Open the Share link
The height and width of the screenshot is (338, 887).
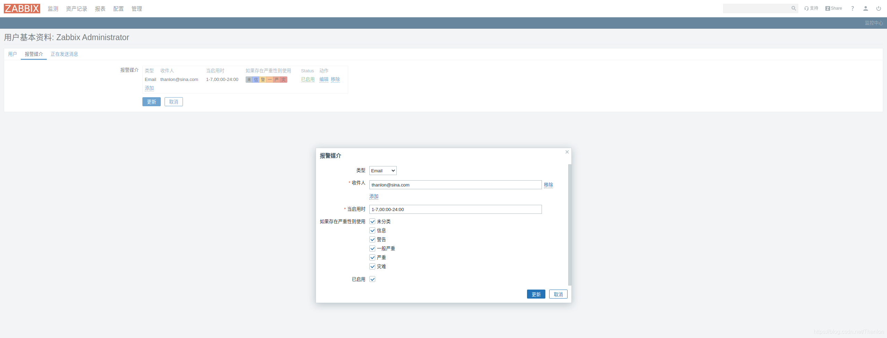point(834,8)
